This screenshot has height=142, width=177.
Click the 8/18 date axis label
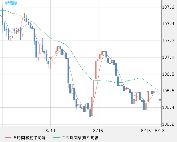pos(160,131)
